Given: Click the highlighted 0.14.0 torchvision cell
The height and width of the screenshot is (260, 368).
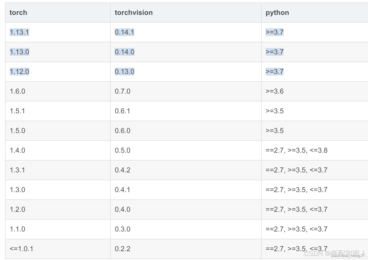Looking at the screenshot, I should coord(124,52).
